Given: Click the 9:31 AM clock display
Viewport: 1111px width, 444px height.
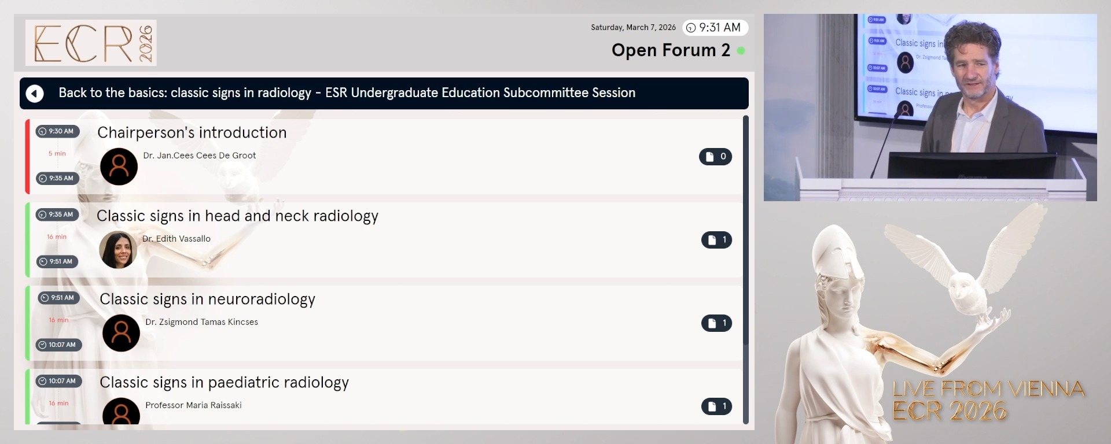Looking at the screenshot, I should pos(715,28).
